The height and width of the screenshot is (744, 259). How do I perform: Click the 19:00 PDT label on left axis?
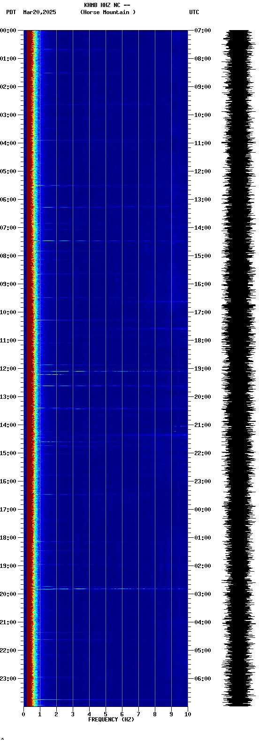point(8,566)
